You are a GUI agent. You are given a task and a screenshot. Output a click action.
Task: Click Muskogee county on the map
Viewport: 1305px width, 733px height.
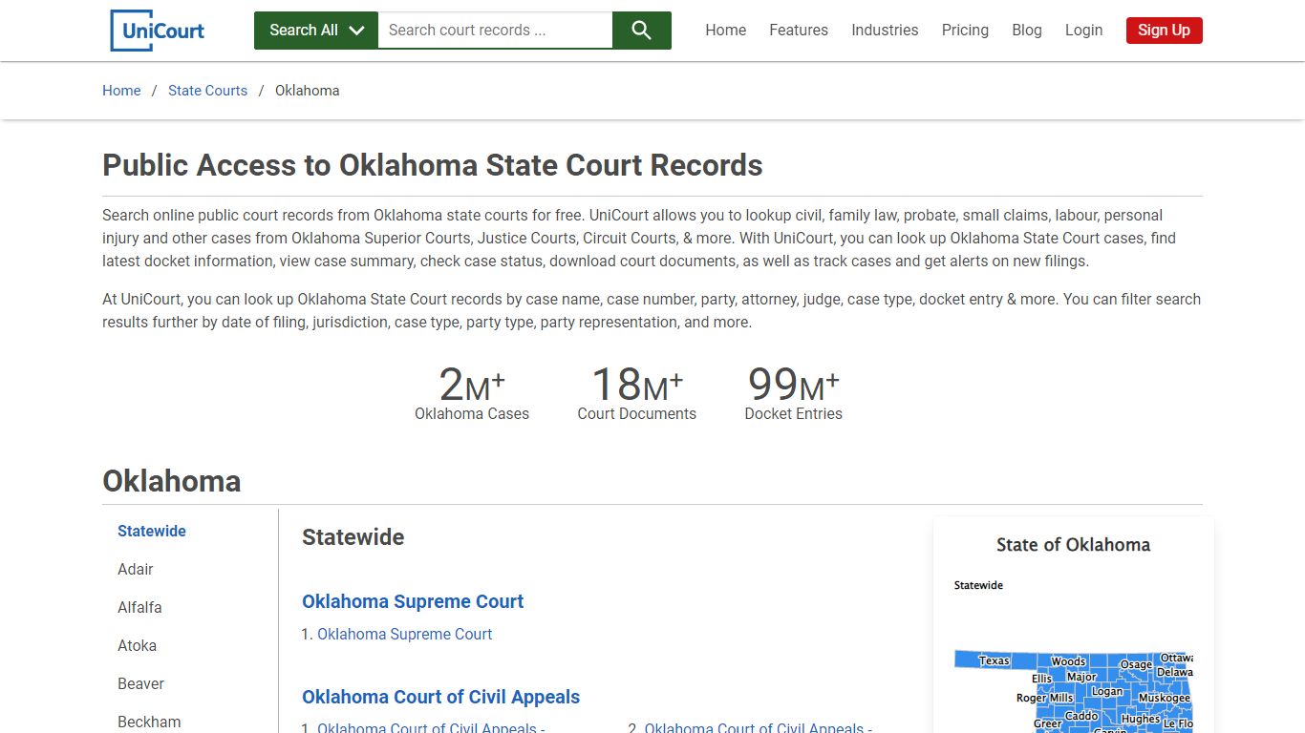coord(1164,699)
